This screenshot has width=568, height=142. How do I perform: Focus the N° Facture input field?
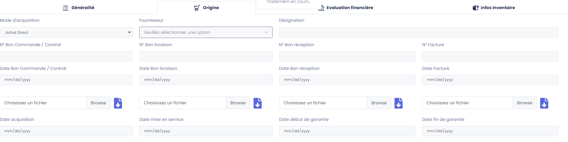coord(490,56)
